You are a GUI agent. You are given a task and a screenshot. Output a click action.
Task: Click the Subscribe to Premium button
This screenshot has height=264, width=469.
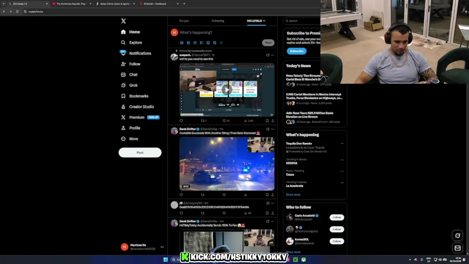point(296,51)
